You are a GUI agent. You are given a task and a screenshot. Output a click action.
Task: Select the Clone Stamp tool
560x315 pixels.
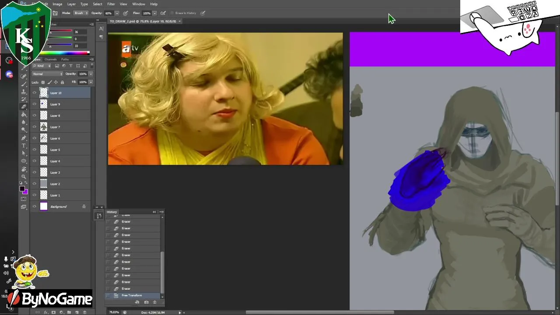pyautogui.click(x=24, y=91)
